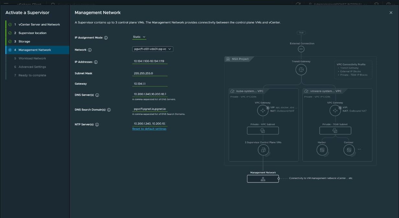399x218 pixels.
Task: Click the 3 Supervisor Control Plane VMs icon
Action: (263, 150)
